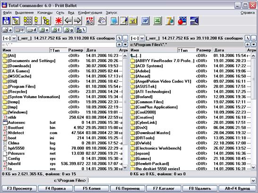The height and width of the screenshot is (193, 258).
Task: Go back with the left arrow icon
Action: click(x=68, y=21)
